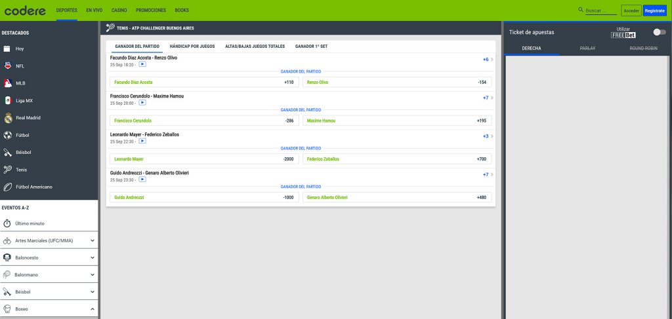Toggle the Utilizar FreeBet switch

[x=659, y=32]
